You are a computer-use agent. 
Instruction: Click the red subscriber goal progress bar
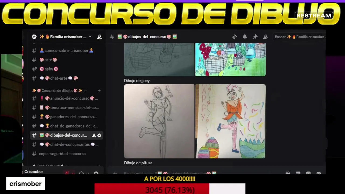[x=152, y=189]
